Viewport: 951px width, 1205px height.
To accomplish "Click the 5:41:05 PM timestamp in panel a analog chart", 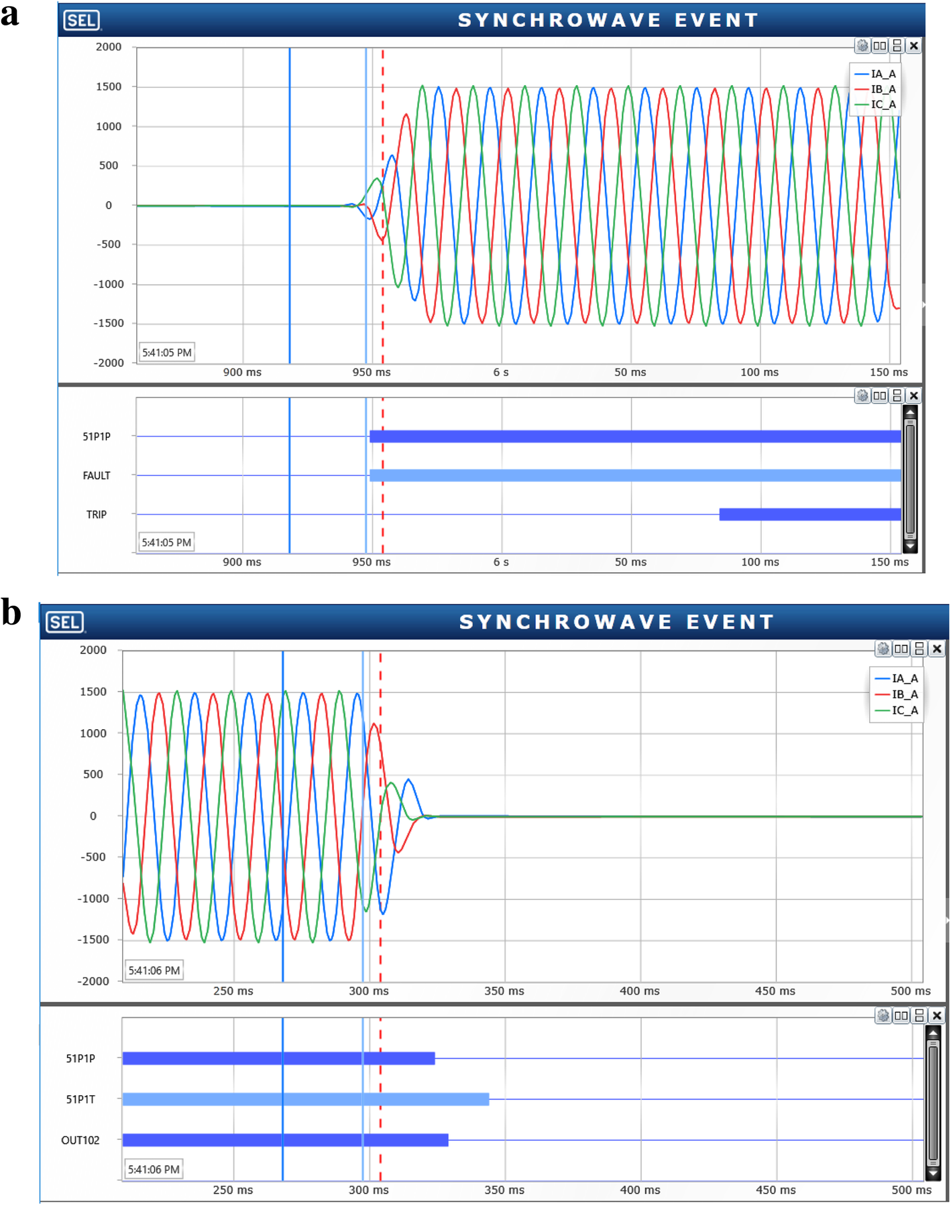I will (x=167, y=353).
